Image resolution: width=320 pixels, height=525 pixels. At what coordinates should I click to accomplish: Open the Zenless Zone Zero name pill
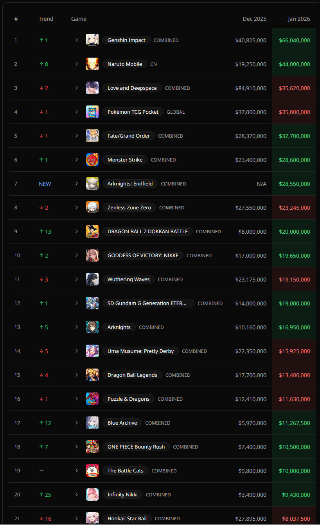click(x=129, y=207)
